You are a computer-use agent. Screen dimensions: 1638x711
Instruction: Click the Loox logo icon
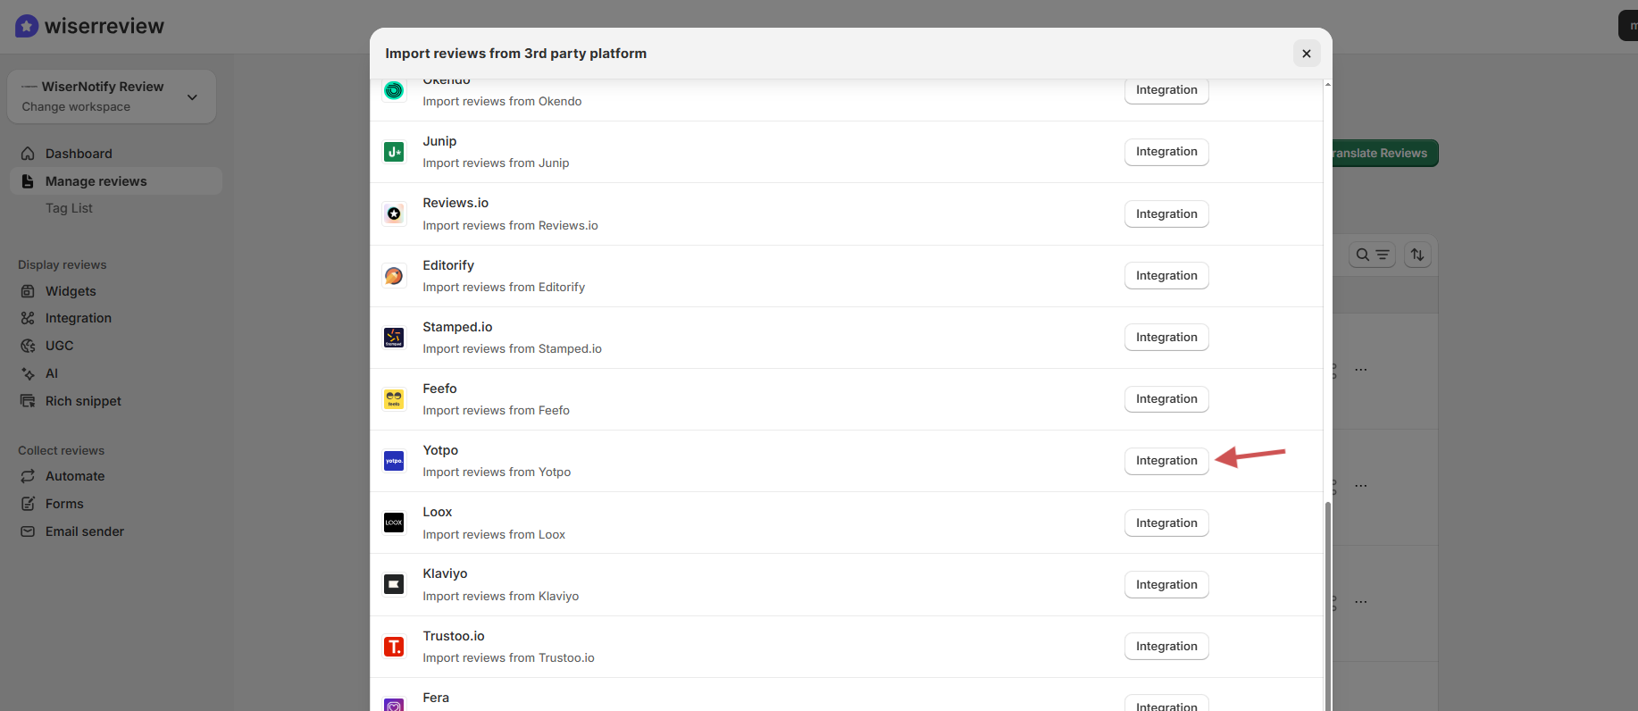tap(394, 523)
